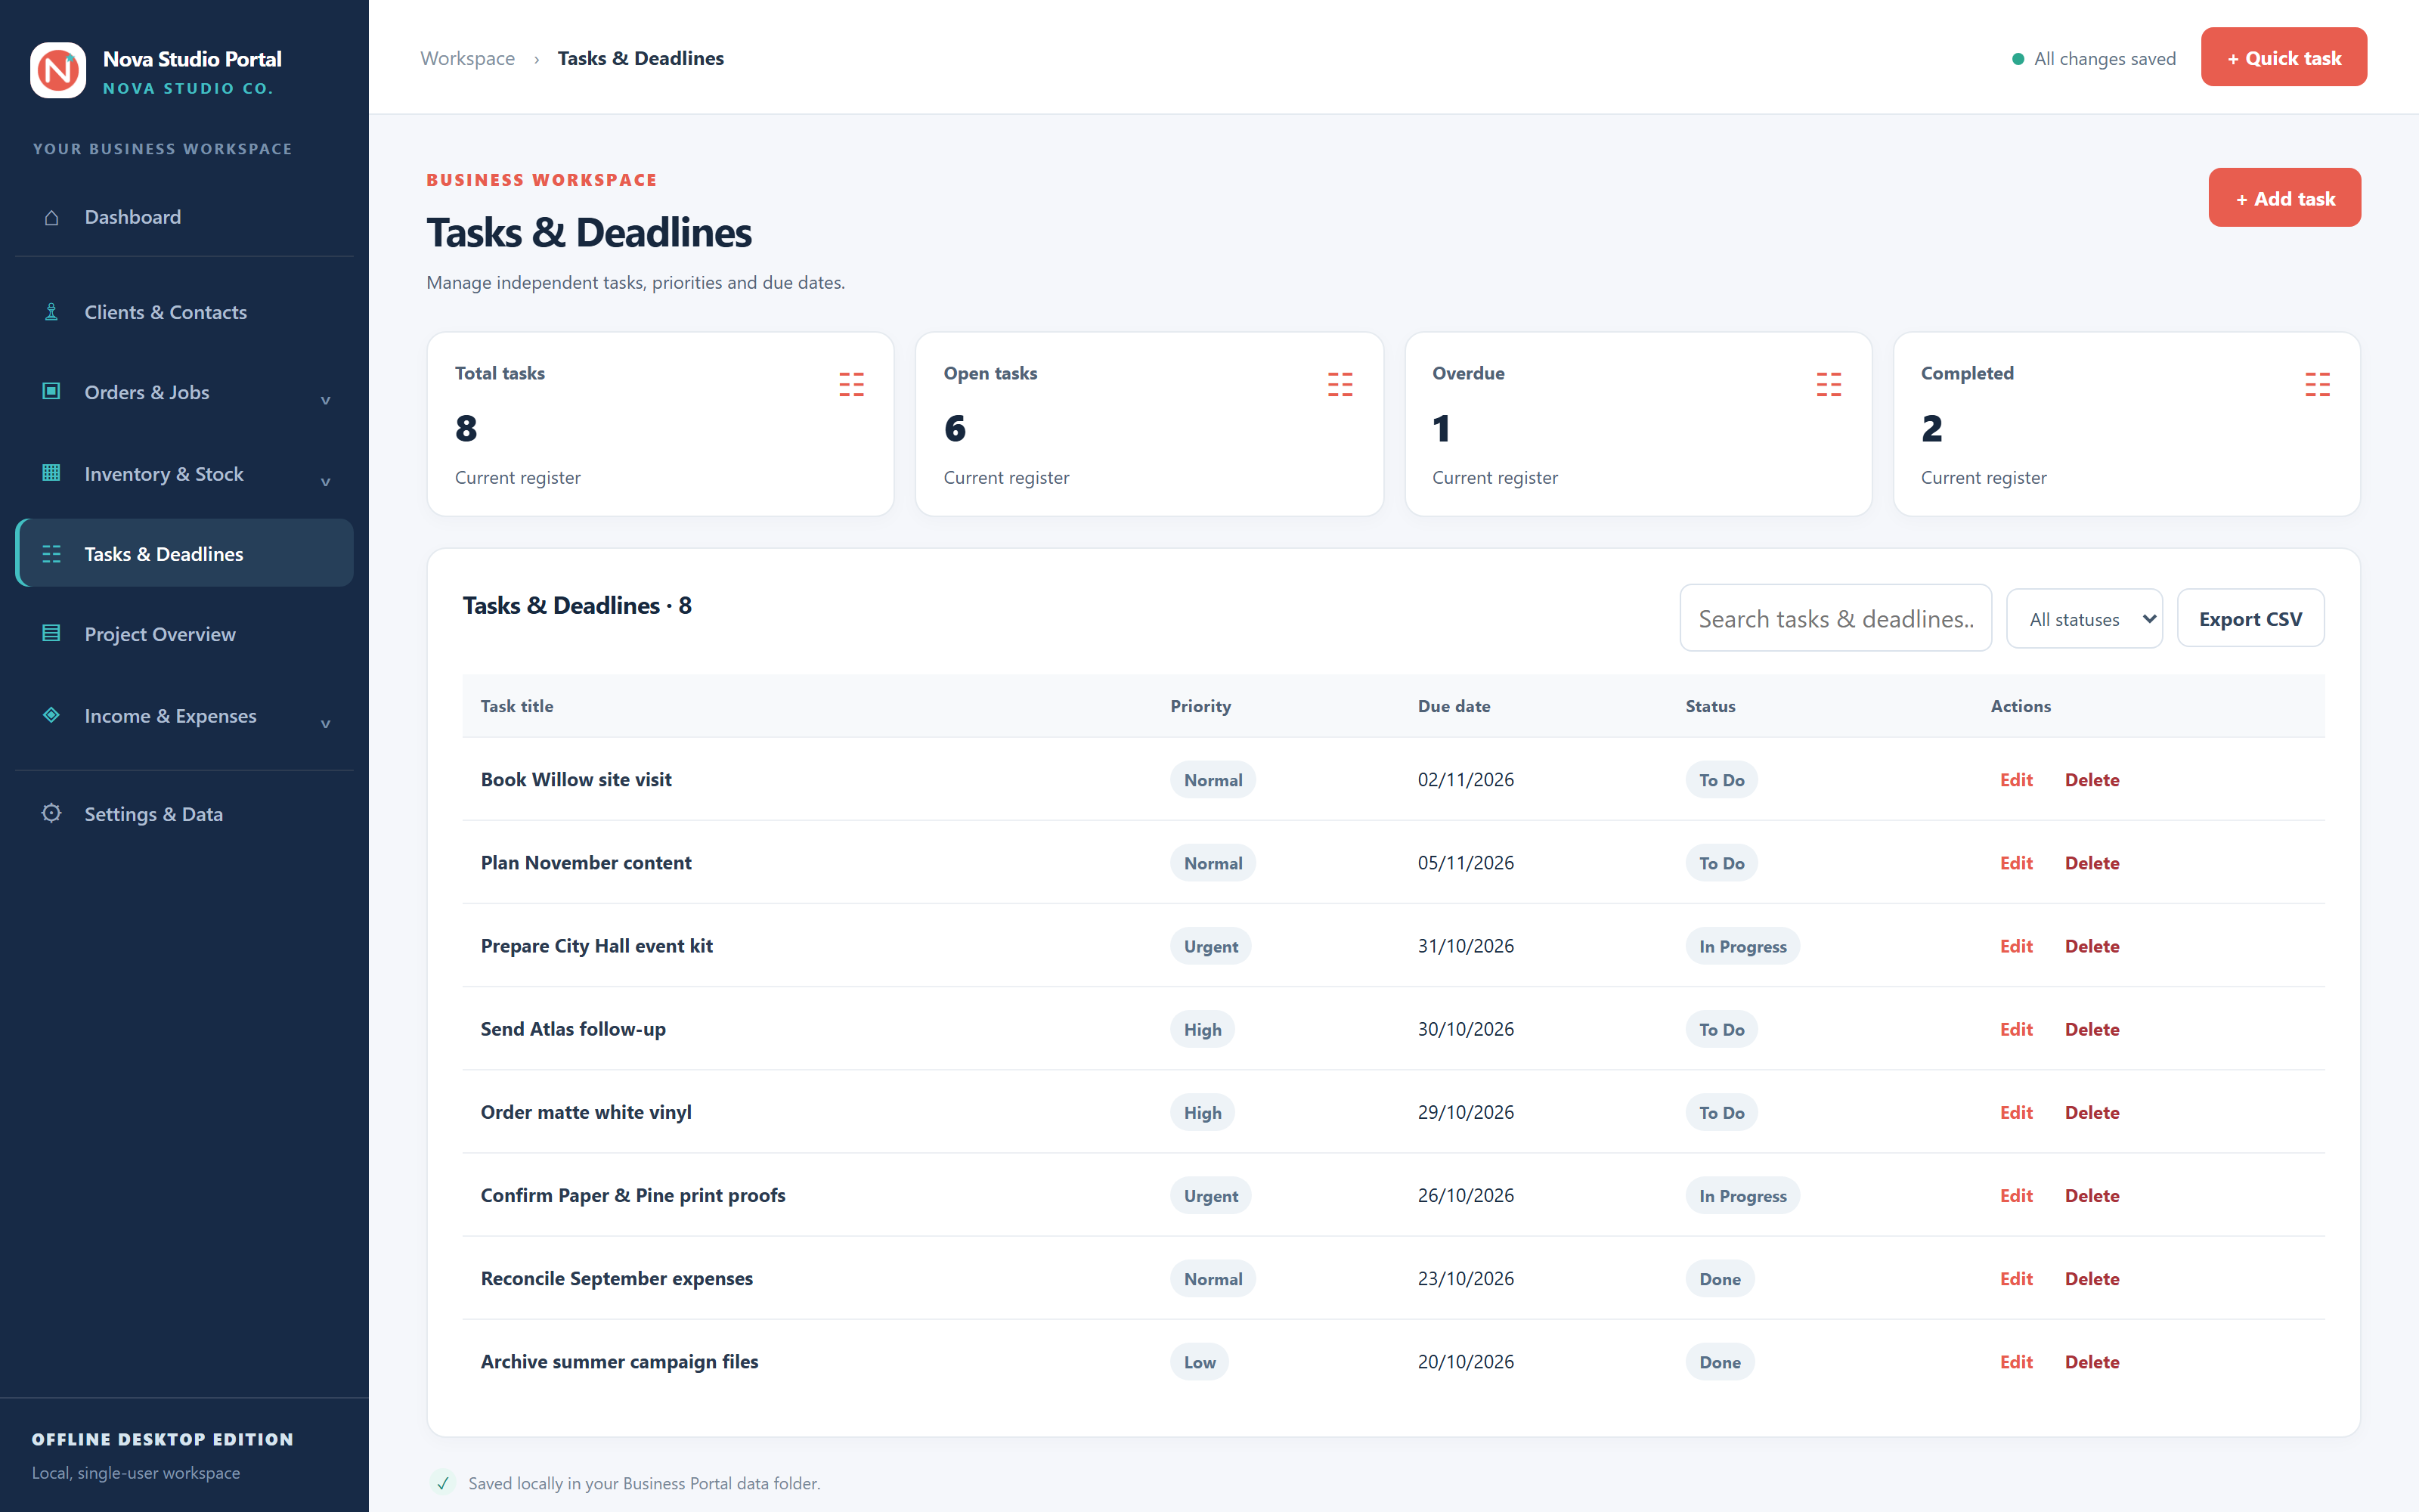Click the Overdue card icon
This screenshot has height=1512, width=2419.
click(1829, 385)
